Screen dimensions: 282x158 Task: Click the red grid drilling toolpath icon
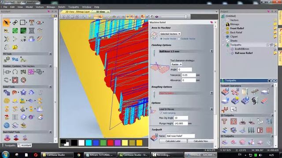click(x=269, y=130)
